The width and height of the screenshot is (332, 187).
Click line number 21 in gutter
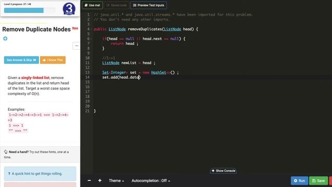88,111
